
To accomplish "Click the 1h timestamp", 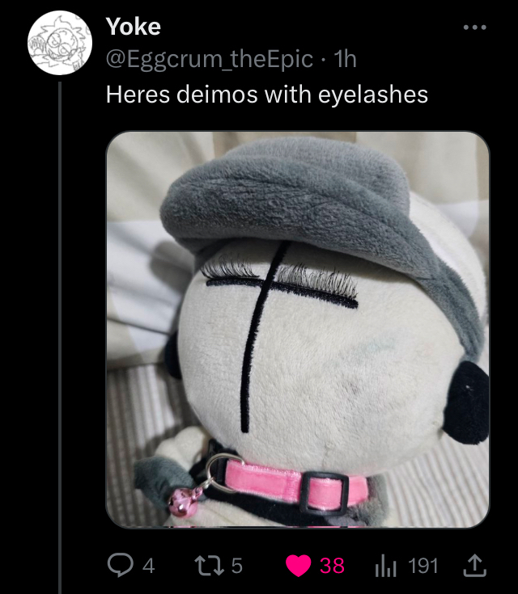I will [346, 59].
